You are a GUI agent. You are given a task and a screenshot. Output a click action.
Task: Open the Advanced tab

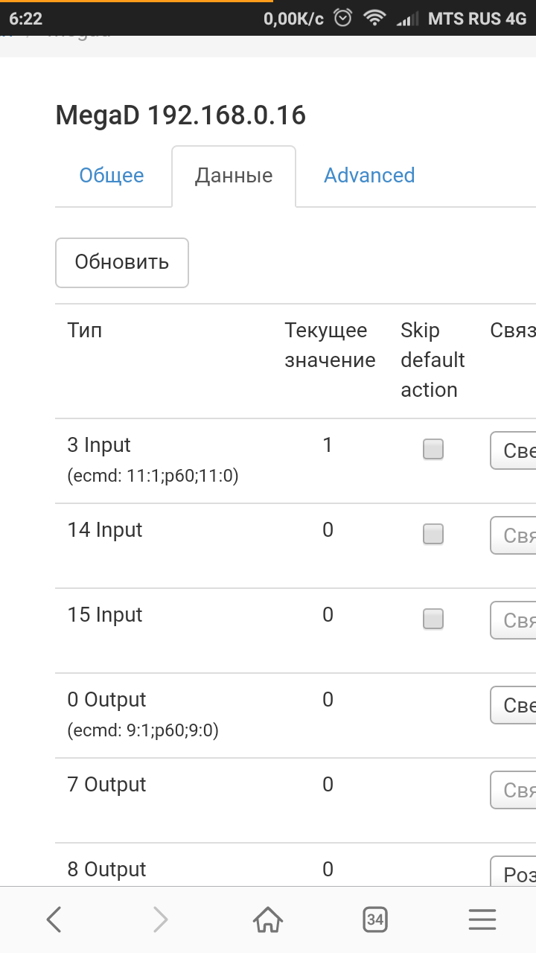(369, 175)
